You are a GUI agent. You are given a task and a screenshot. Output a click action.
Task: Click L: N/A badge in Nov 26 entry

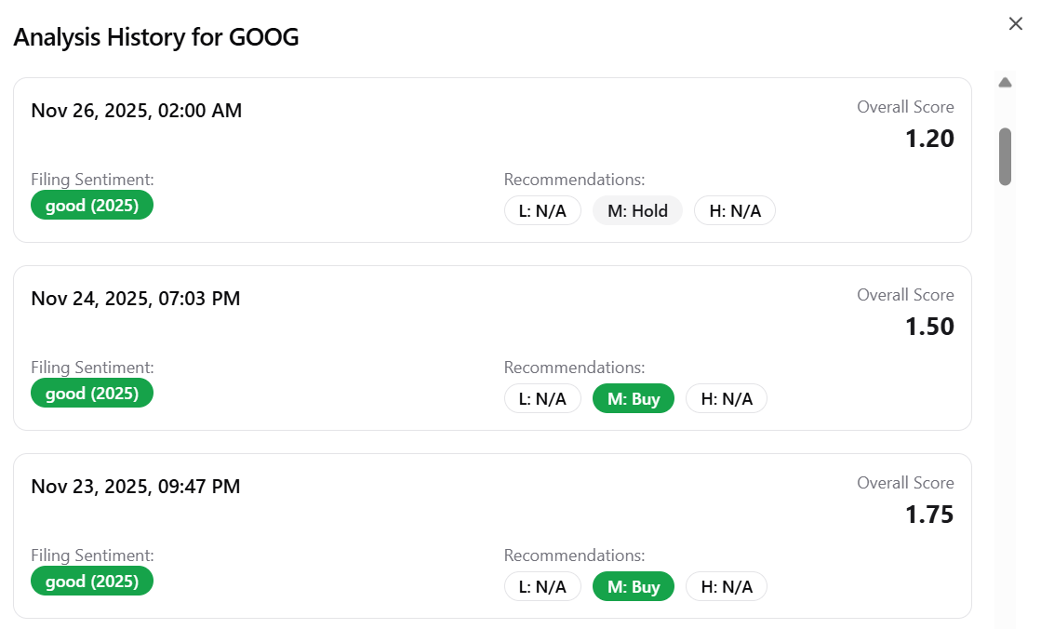pos(542,211)
